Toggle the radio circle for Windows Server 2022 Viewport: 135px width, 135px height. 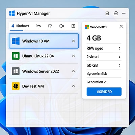tap(74, 71)
